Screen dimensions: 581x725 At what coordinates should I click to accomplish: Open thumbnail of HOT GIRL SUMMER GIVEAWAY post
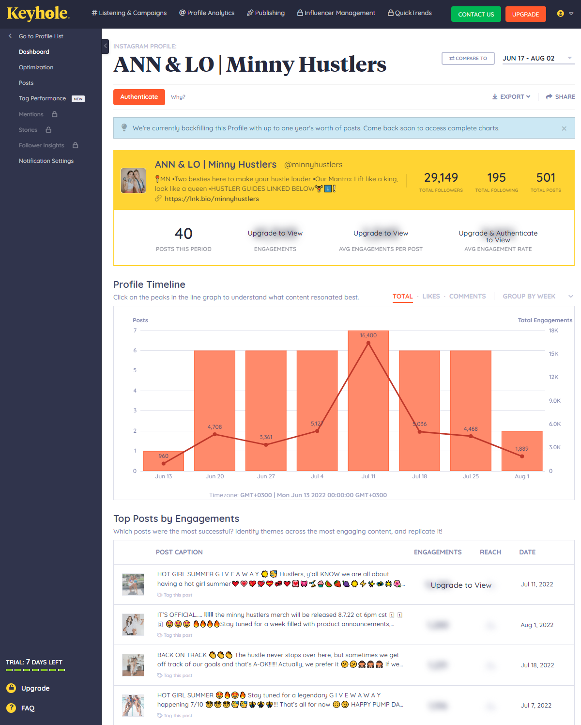click(x=133, y=584)
